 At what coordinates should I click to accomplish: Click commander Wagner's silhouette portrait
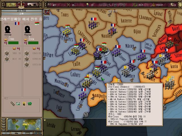point(27,29)
